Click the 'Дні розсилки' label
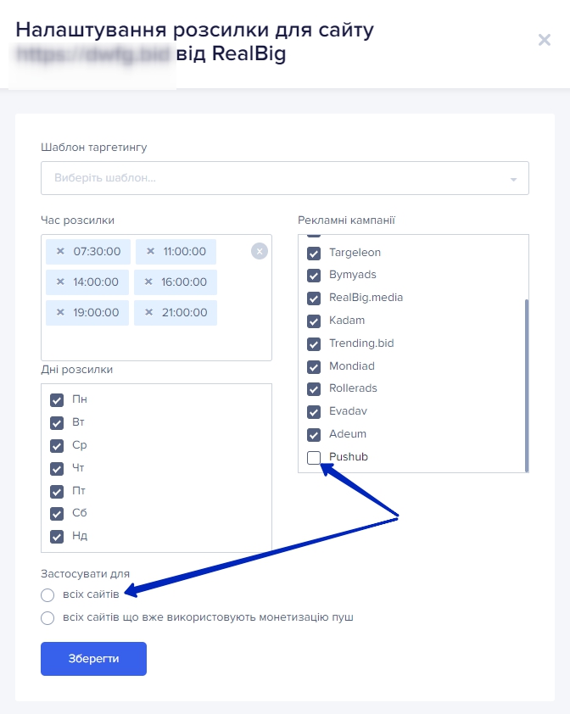The width and height of the screenshot is (570, 714). coord(76,369)
